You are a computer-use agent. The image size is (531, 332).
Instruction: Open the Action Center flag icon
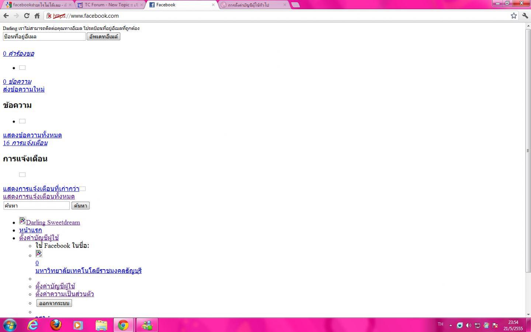point(495,325)
